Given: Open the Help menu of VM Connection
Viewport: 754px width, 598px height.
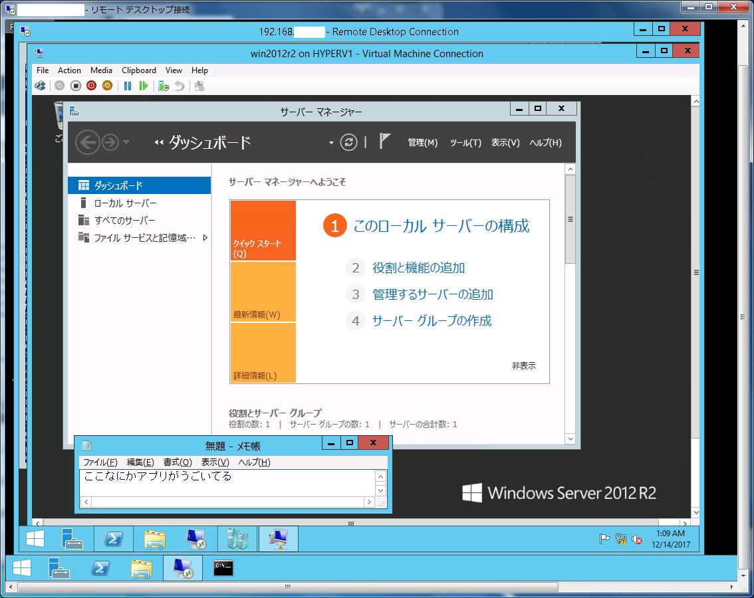Looking at the screenshot, I should (199, 70).
